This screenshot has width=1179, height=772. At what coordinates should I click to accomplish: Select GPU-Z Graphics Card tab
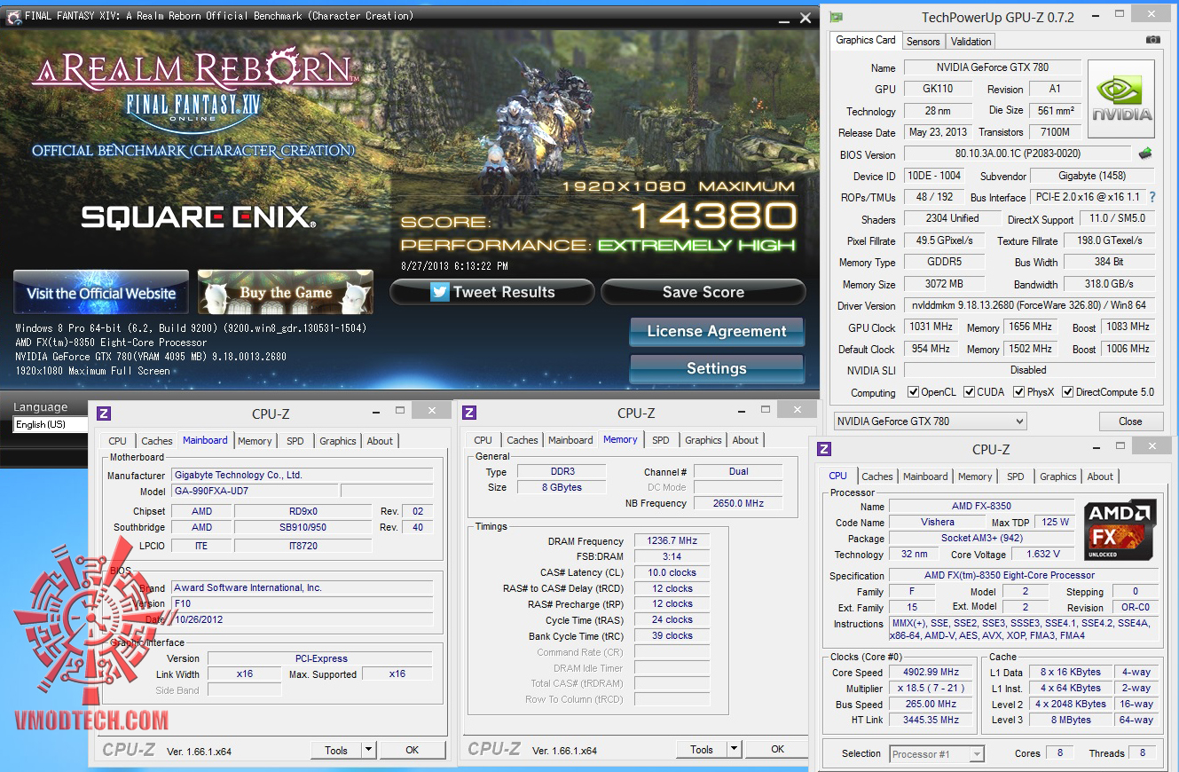click(866, 40)
